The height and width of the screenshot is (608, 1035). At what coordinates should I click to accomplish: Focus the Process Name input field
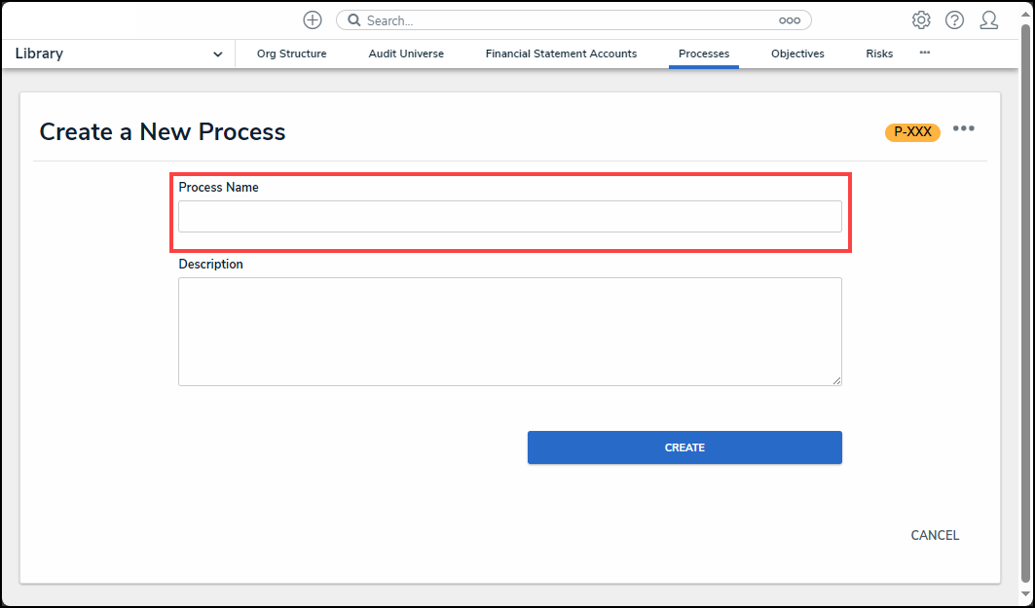point(509,217)
